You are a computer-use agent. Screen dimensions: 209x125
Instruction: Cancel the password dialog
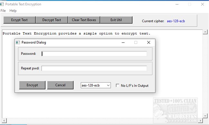(60, 85)
